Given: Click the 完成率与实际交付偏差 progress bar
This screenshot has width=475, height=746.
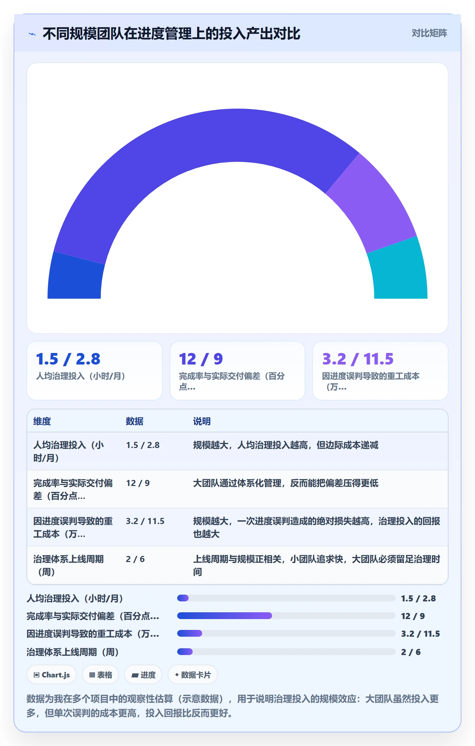Looking at the screenshot, I should pos(286,616).
